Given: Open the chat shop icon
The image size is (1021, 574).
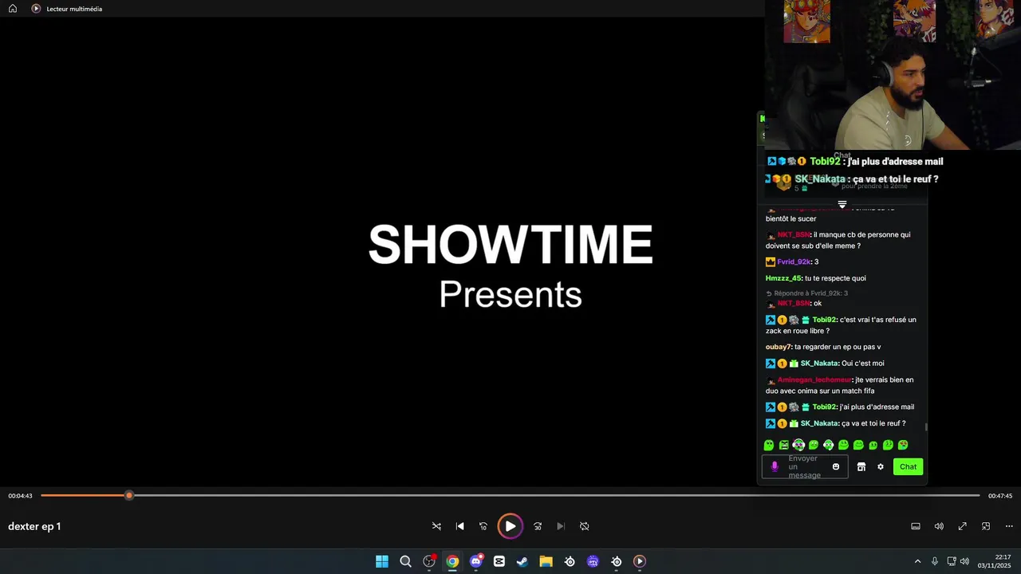Looking at the screenshot, I should (861, 466).
